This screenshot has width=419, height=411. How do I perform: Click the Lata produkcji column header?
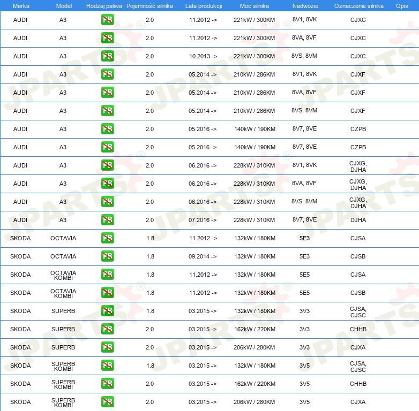click(x=203, y=5)
